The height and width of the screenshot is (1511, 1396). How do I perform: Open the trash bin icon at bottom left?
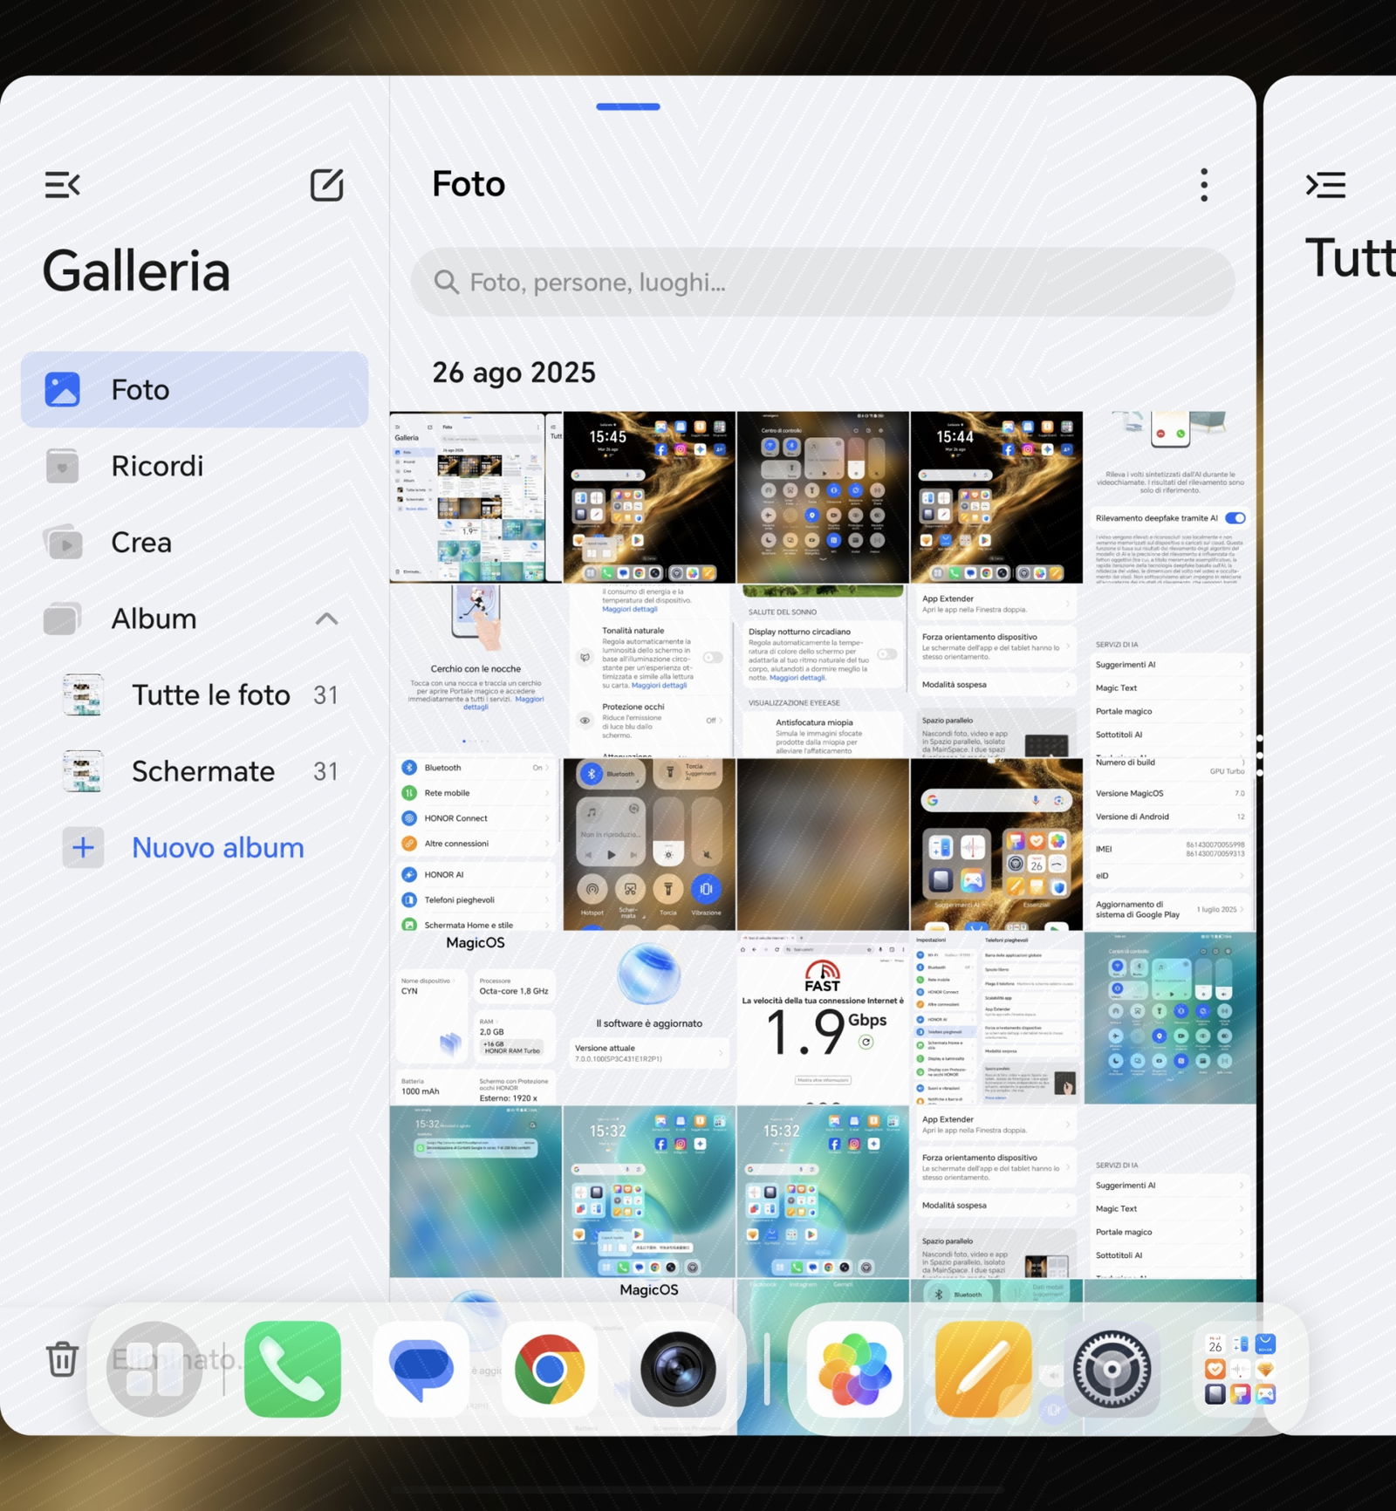(62, 1359)
